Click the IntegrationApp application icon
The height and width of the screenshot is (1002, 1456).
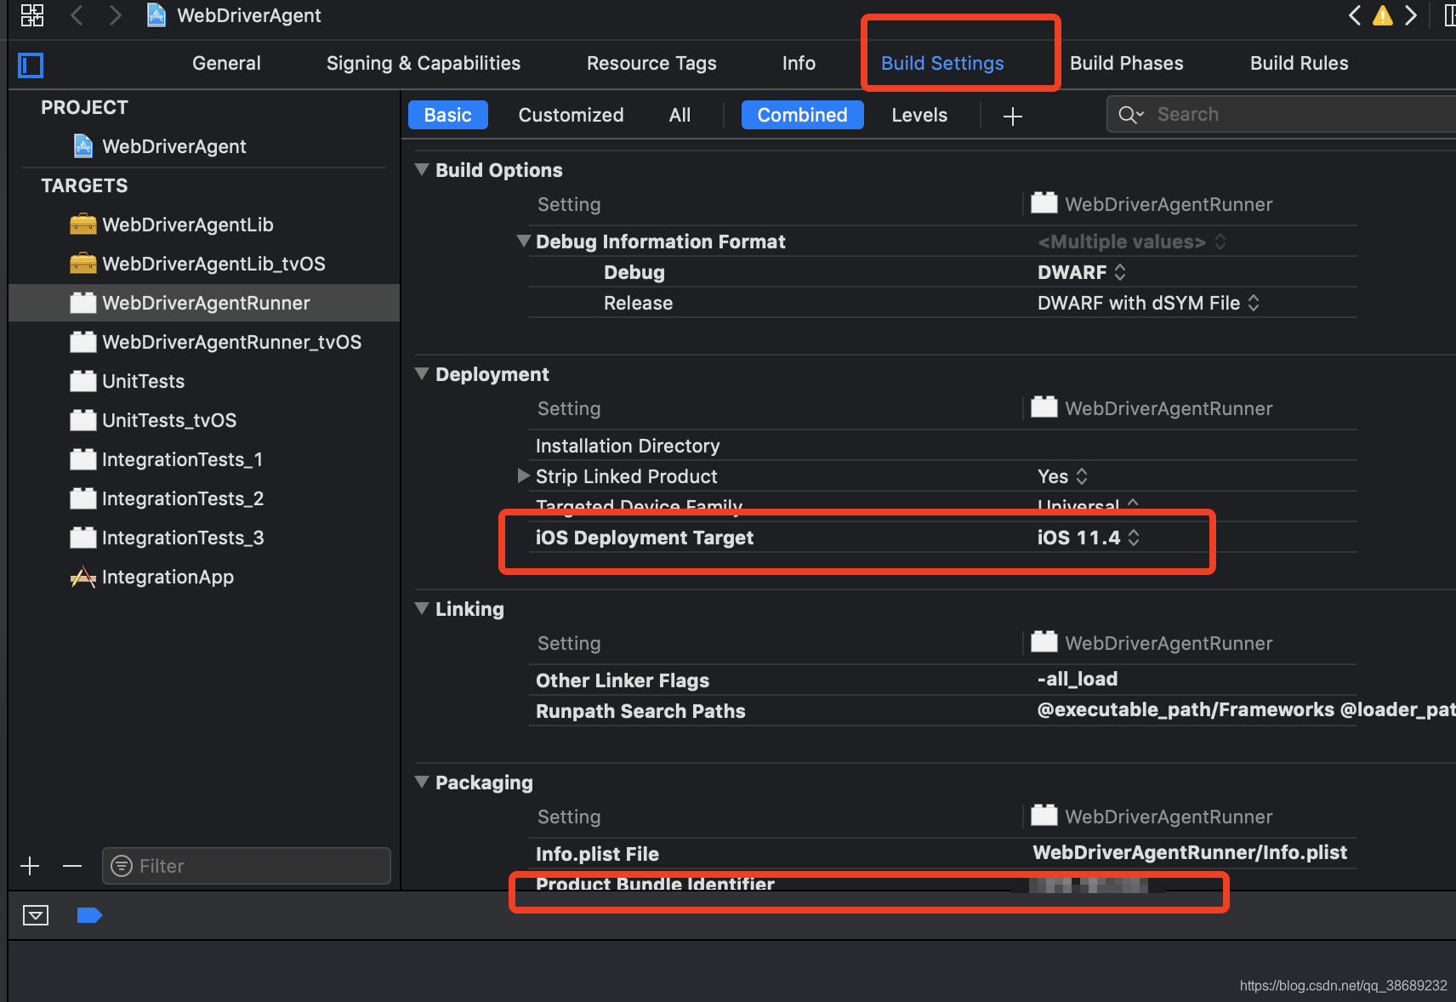[82, 578]
